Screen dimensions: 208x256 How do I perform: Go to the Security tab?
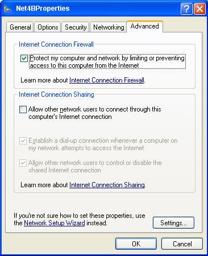76,27
